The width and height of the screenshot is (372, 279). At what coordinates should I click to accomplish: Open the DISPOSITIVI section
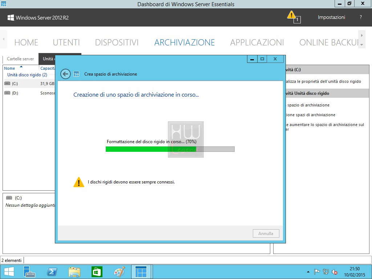117,42
